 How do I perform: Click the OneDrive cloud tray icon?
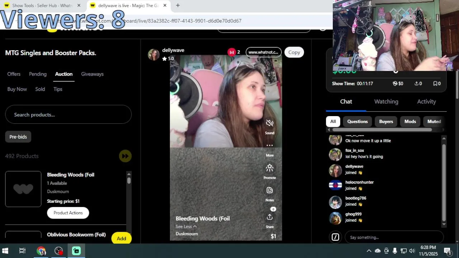tap(378, 251)
